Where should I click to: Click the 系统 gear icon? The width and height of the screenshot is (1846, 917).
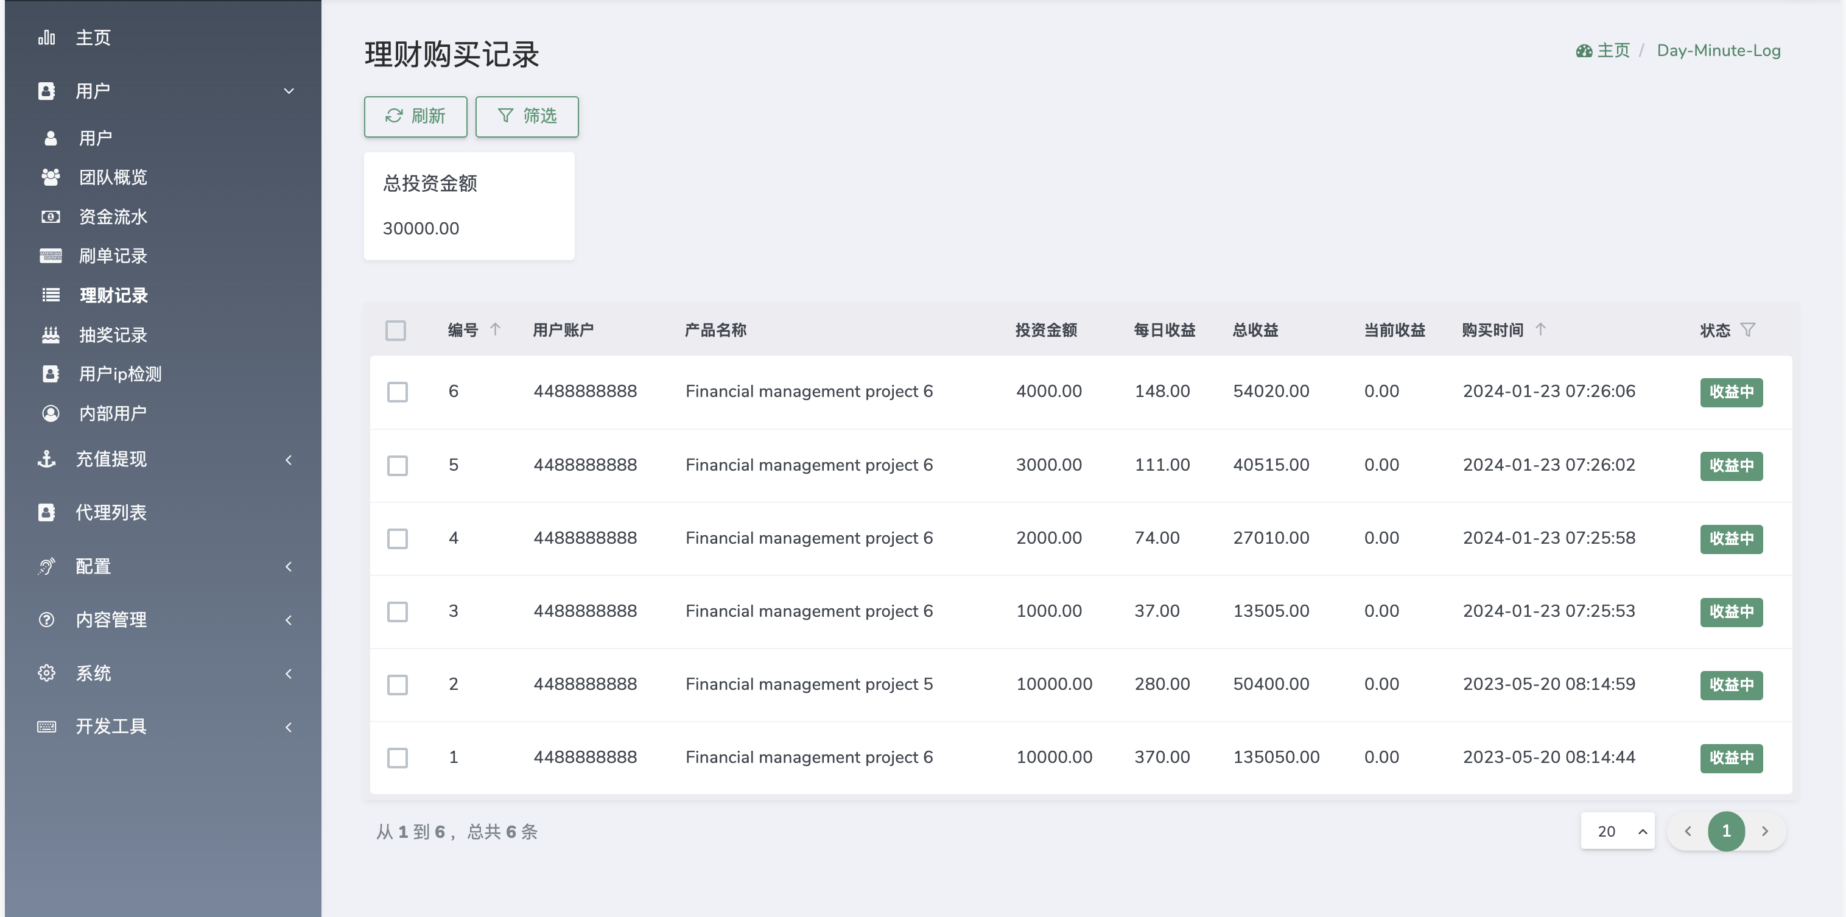click(47, 673)
